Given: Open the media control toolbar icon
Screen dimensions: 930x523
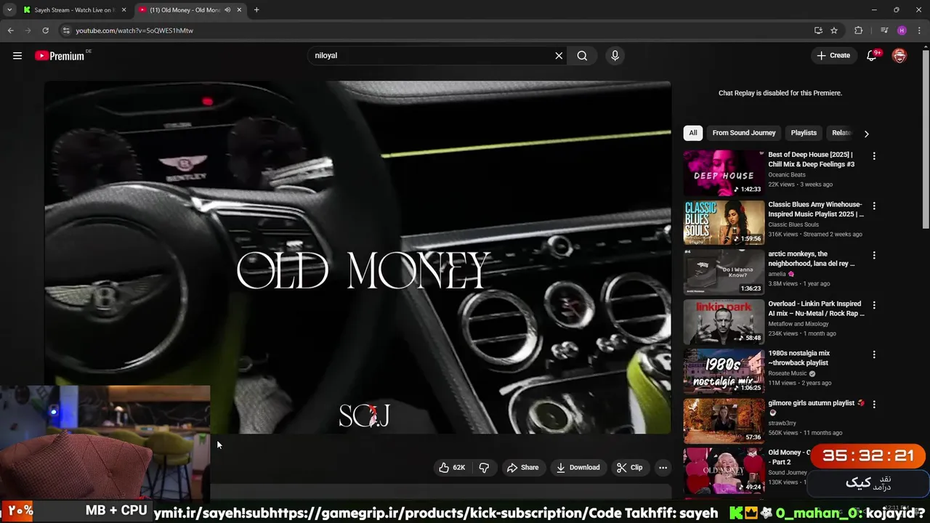Looking at the screenshot, I should pyautogui.click(x=884, y=31).
